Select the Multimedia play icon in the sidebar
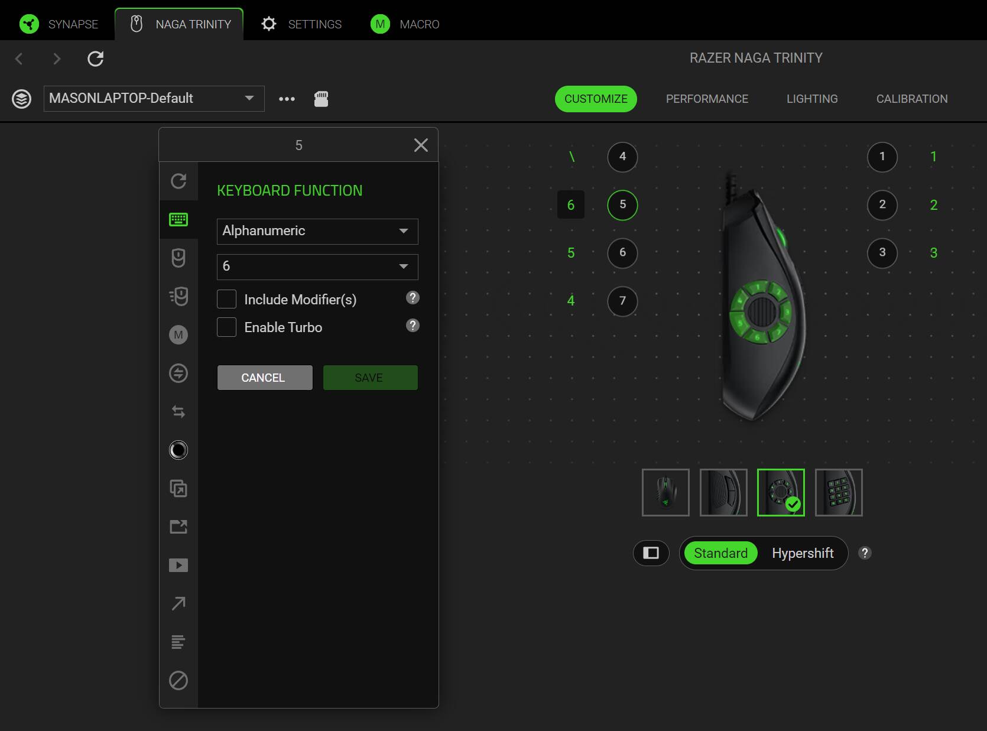This screenshot has height=731, width=987. coord(178,566)
